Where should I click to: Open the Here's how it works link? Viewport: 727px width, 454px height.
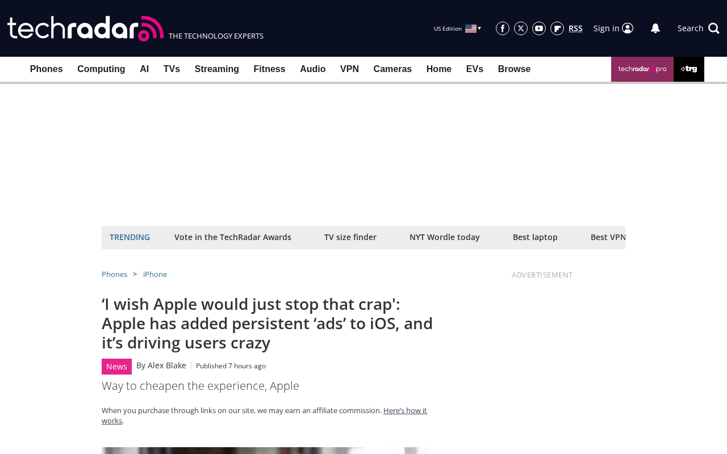(264, 415)
